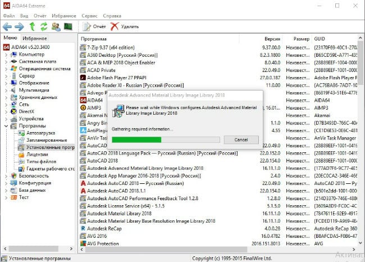Screen dimensions: 365x262
Task: Click the green Up arrow toolbar icon
Action: point(32,26)
